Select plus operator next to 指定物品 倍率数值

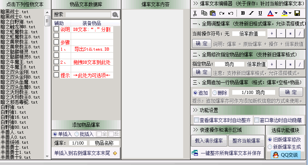(272, 64)
